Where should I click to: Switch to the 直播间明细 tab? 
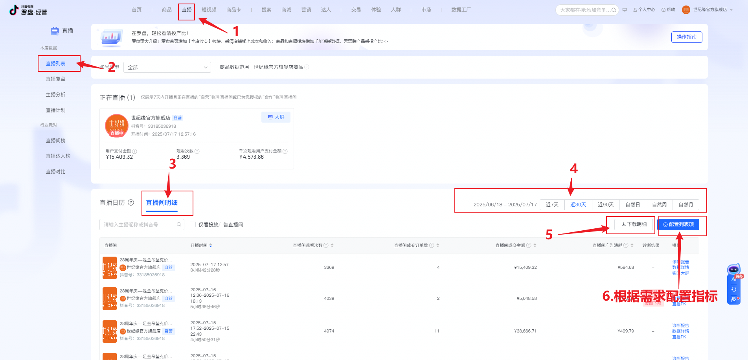coord(162,202)
